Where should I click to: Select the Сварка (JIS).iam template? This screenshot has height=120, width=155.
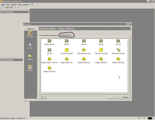click(x=49, y=69)
